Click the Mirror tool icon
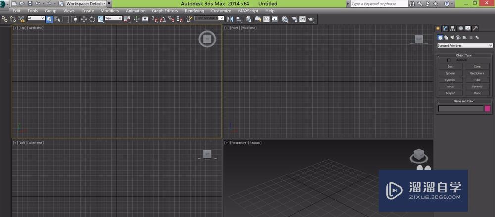 (230, 19)
